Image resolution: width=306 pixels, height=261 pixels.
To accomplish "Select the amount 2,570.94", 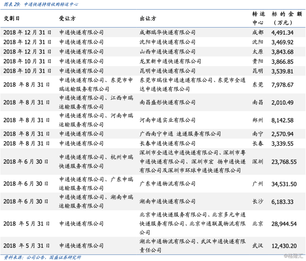I will pos(282,134).
